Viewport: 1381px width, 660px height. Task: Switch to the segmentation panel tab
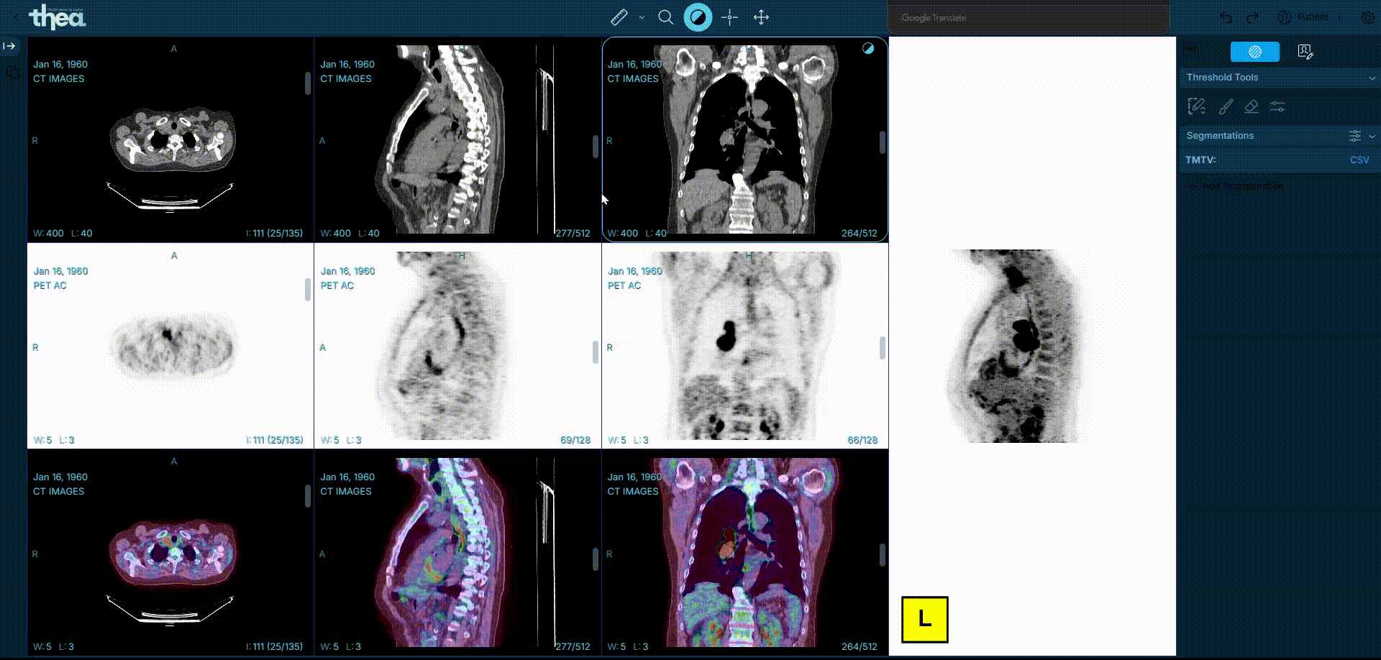tap(1254, 52)
